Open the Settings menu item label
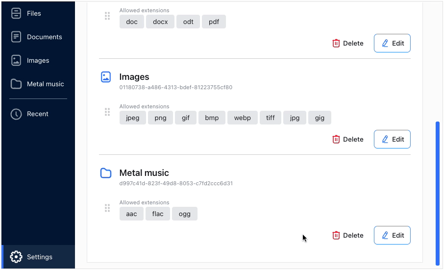 40,257
